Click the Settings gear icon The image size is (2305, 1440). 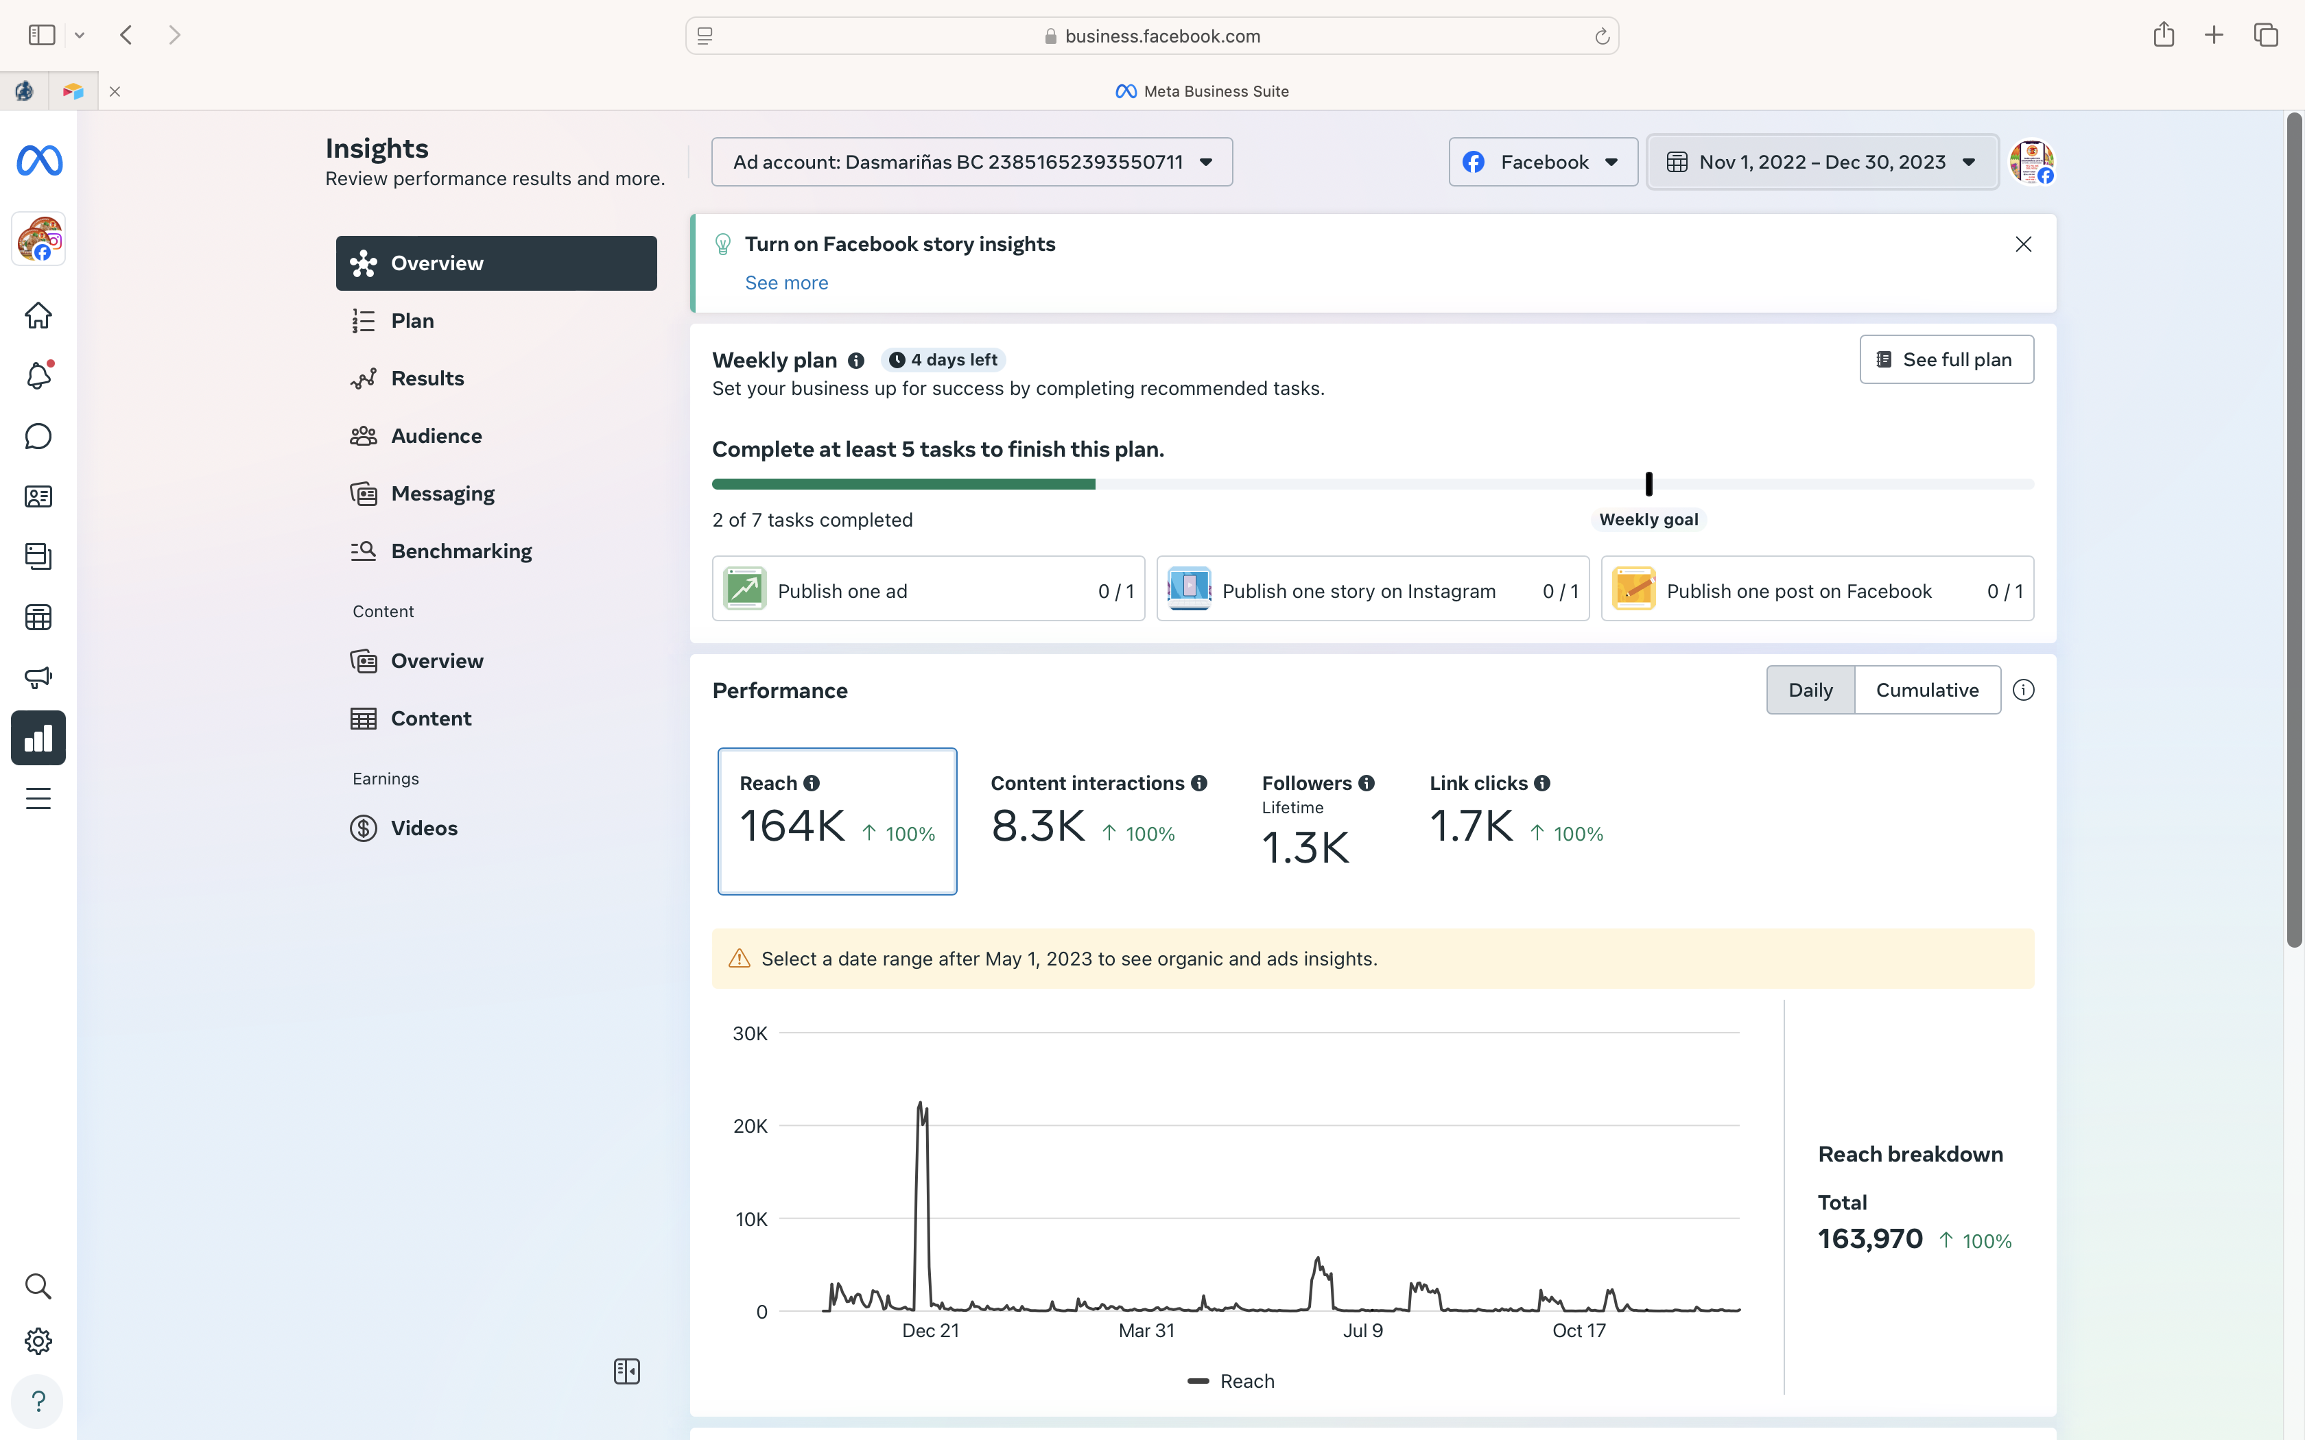coord(38,1341)
